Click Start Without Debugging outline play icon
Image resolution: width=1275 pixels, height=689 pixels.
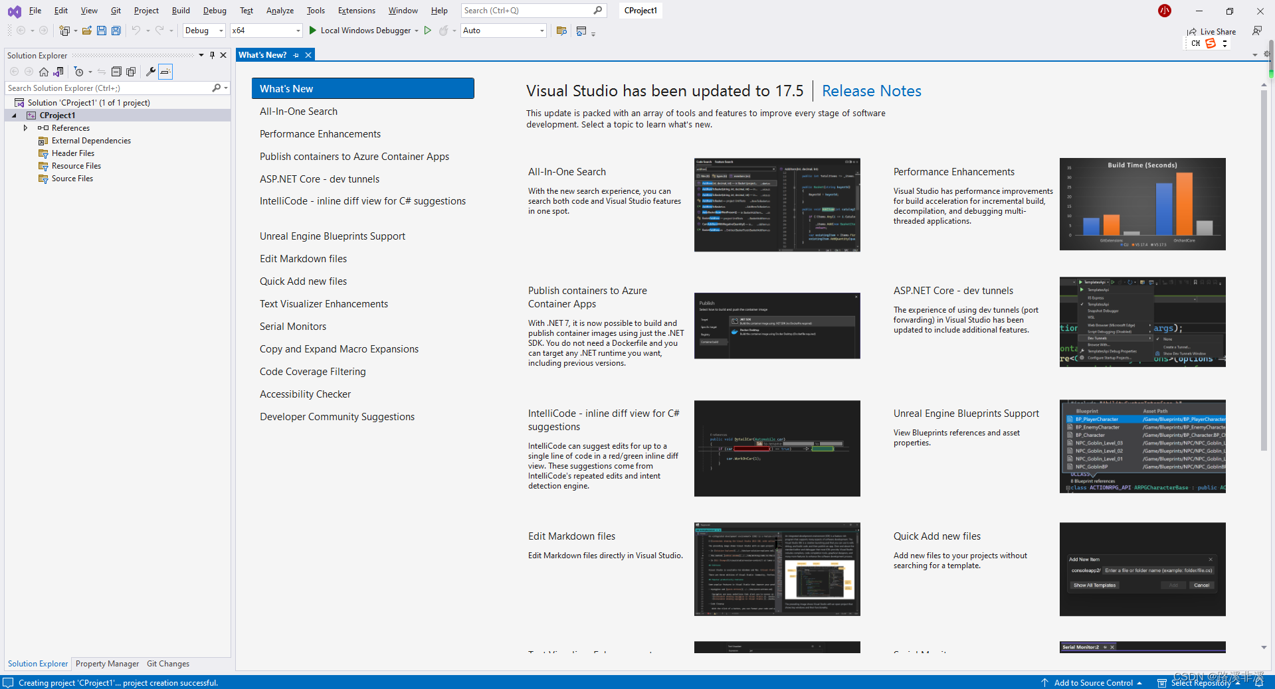coord(428,31)
